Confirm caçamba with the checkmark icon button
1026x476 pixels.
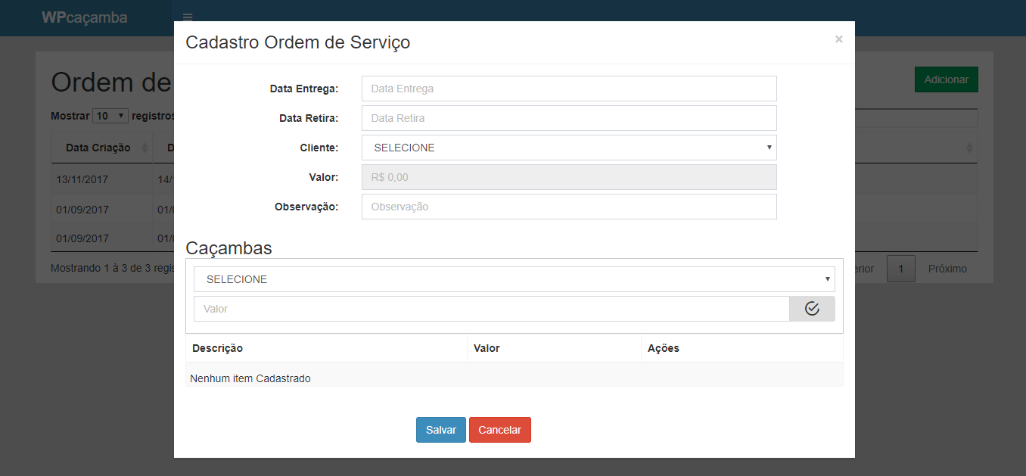[x=812, y=309]
